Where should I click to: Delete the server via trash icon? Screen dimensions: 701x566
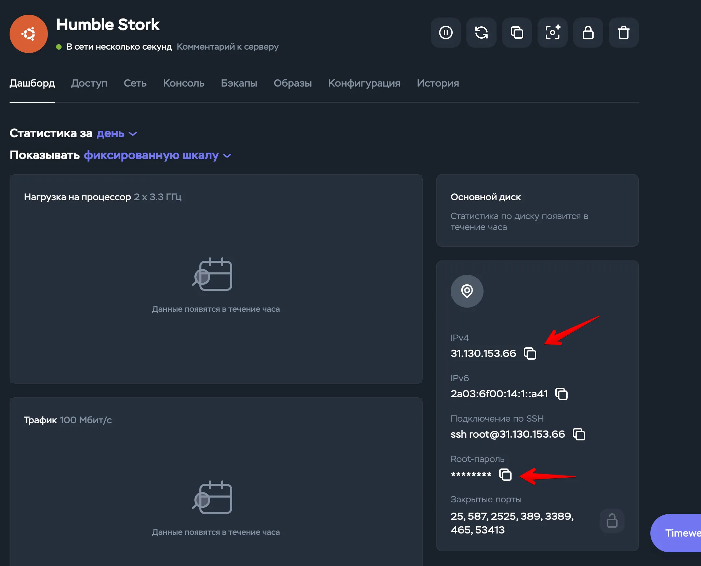pyautogui.click(x=623, y=33)
